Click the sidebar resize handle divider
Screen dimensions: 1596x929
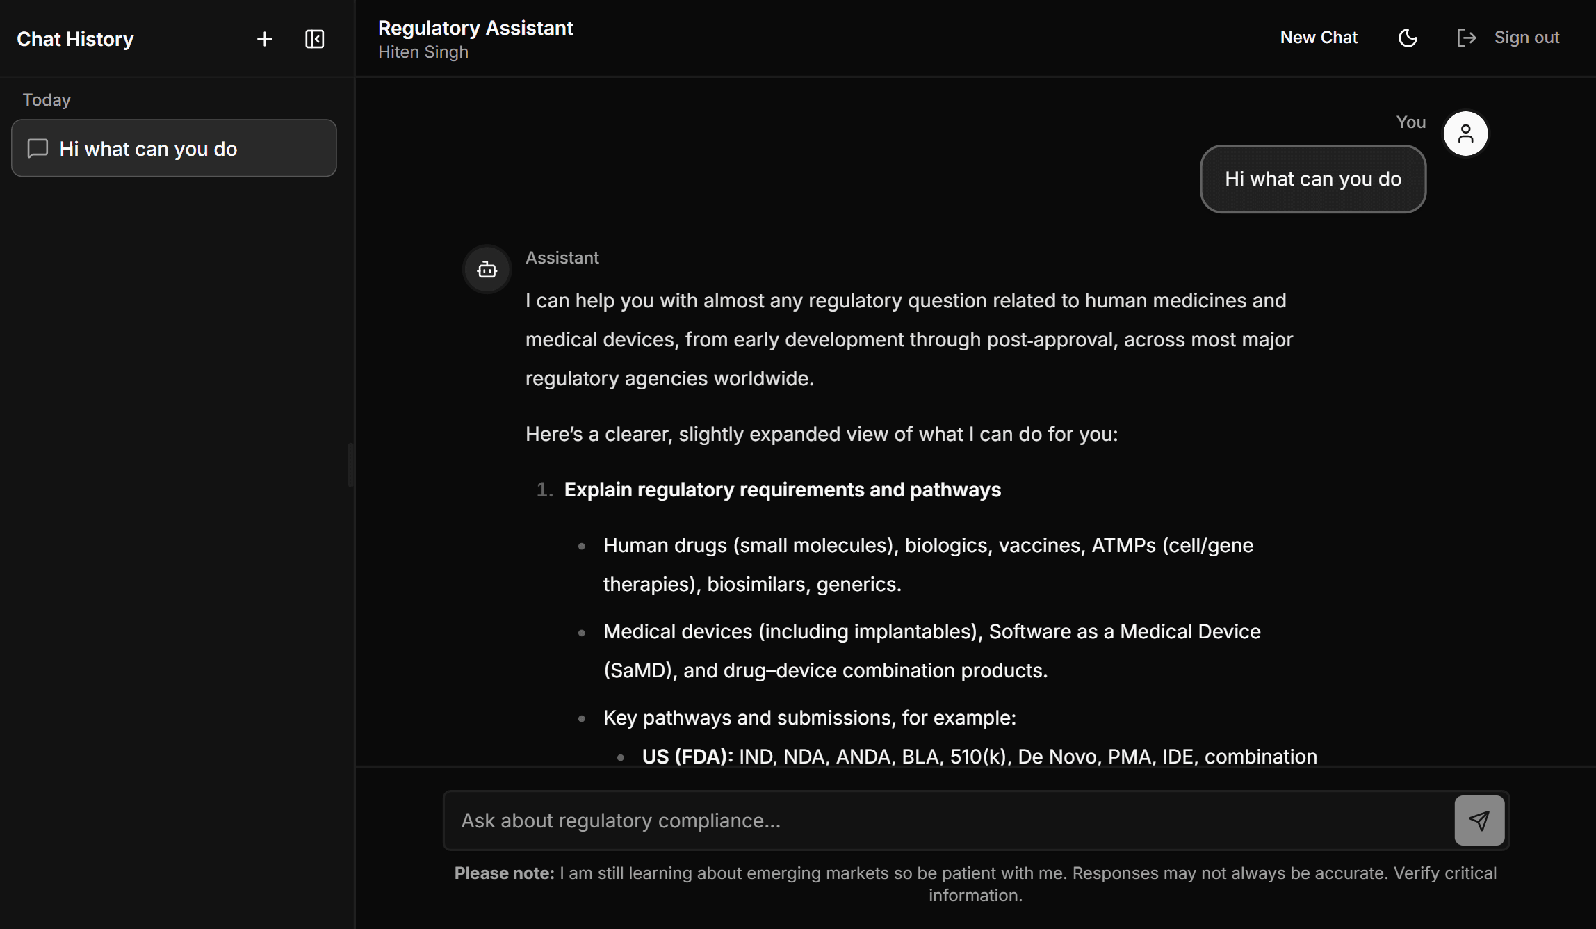351,464
